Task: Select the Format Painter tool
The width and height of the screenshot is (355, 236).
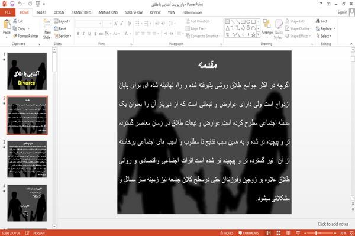Action: pyautogui.click(x=25, y=36)
